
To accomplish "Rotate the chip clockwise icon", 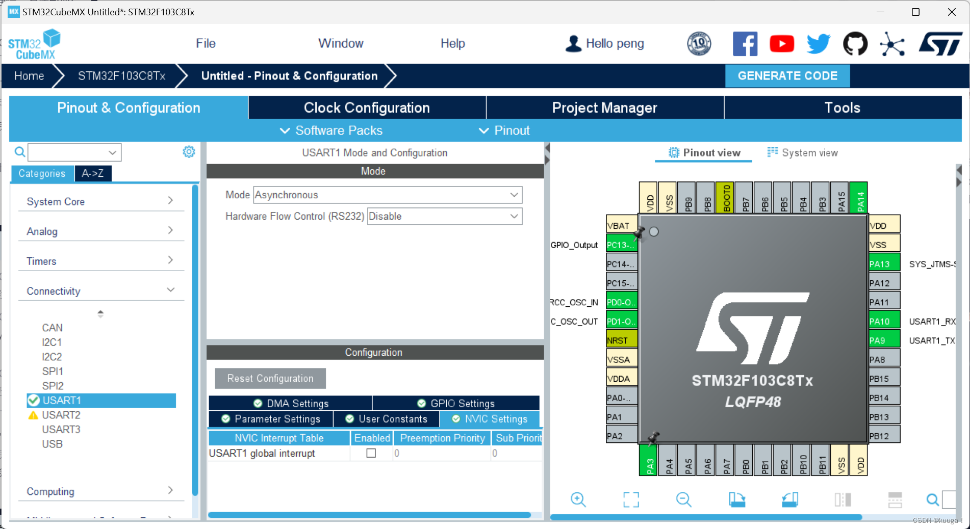I will [x=736, y=499].
